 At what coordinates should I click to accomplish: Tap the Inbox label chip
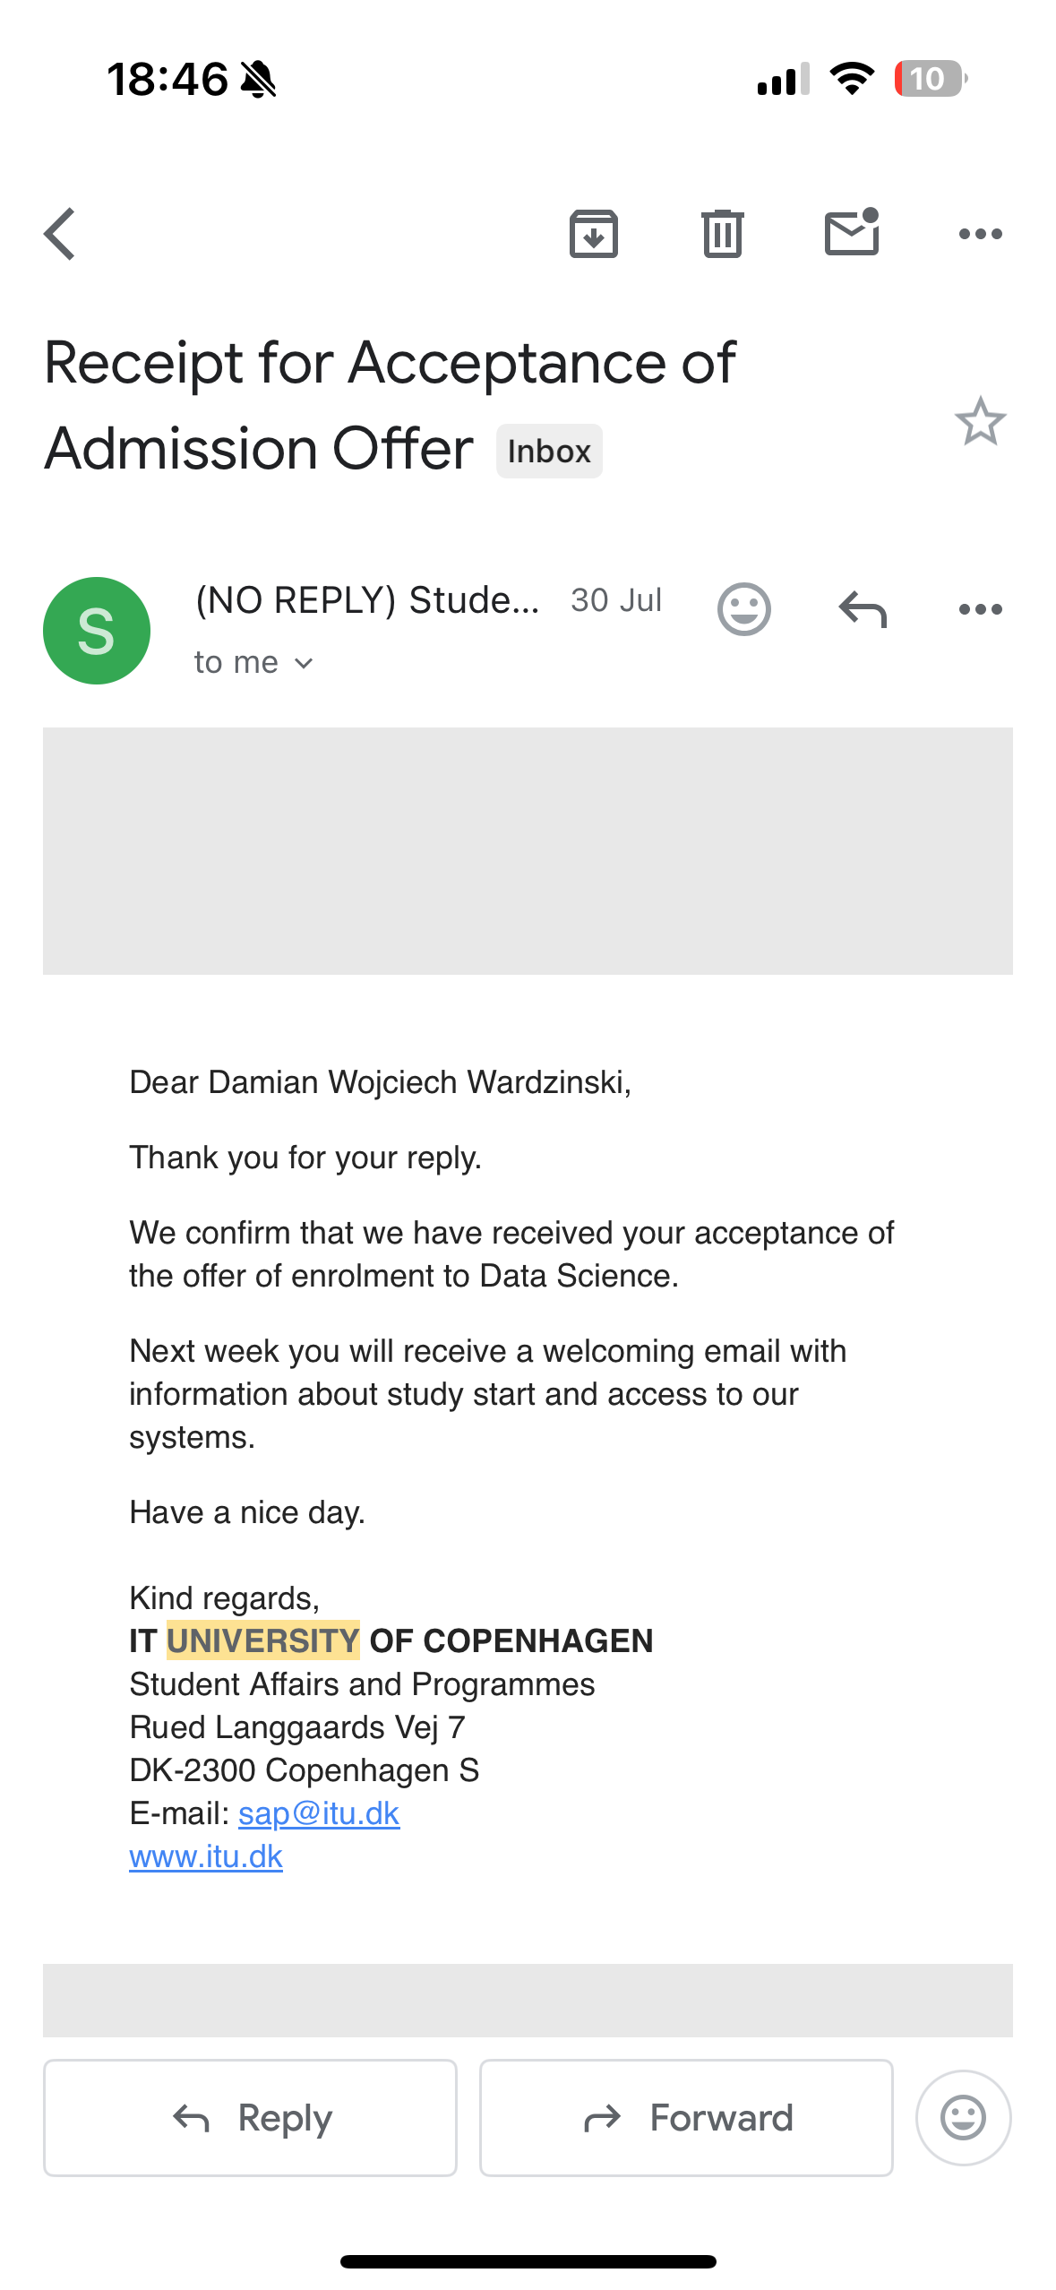(549, 452)
